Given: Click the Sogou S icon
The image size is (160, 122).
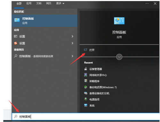Looking at the screenshot, I should [x=16, y=43].
